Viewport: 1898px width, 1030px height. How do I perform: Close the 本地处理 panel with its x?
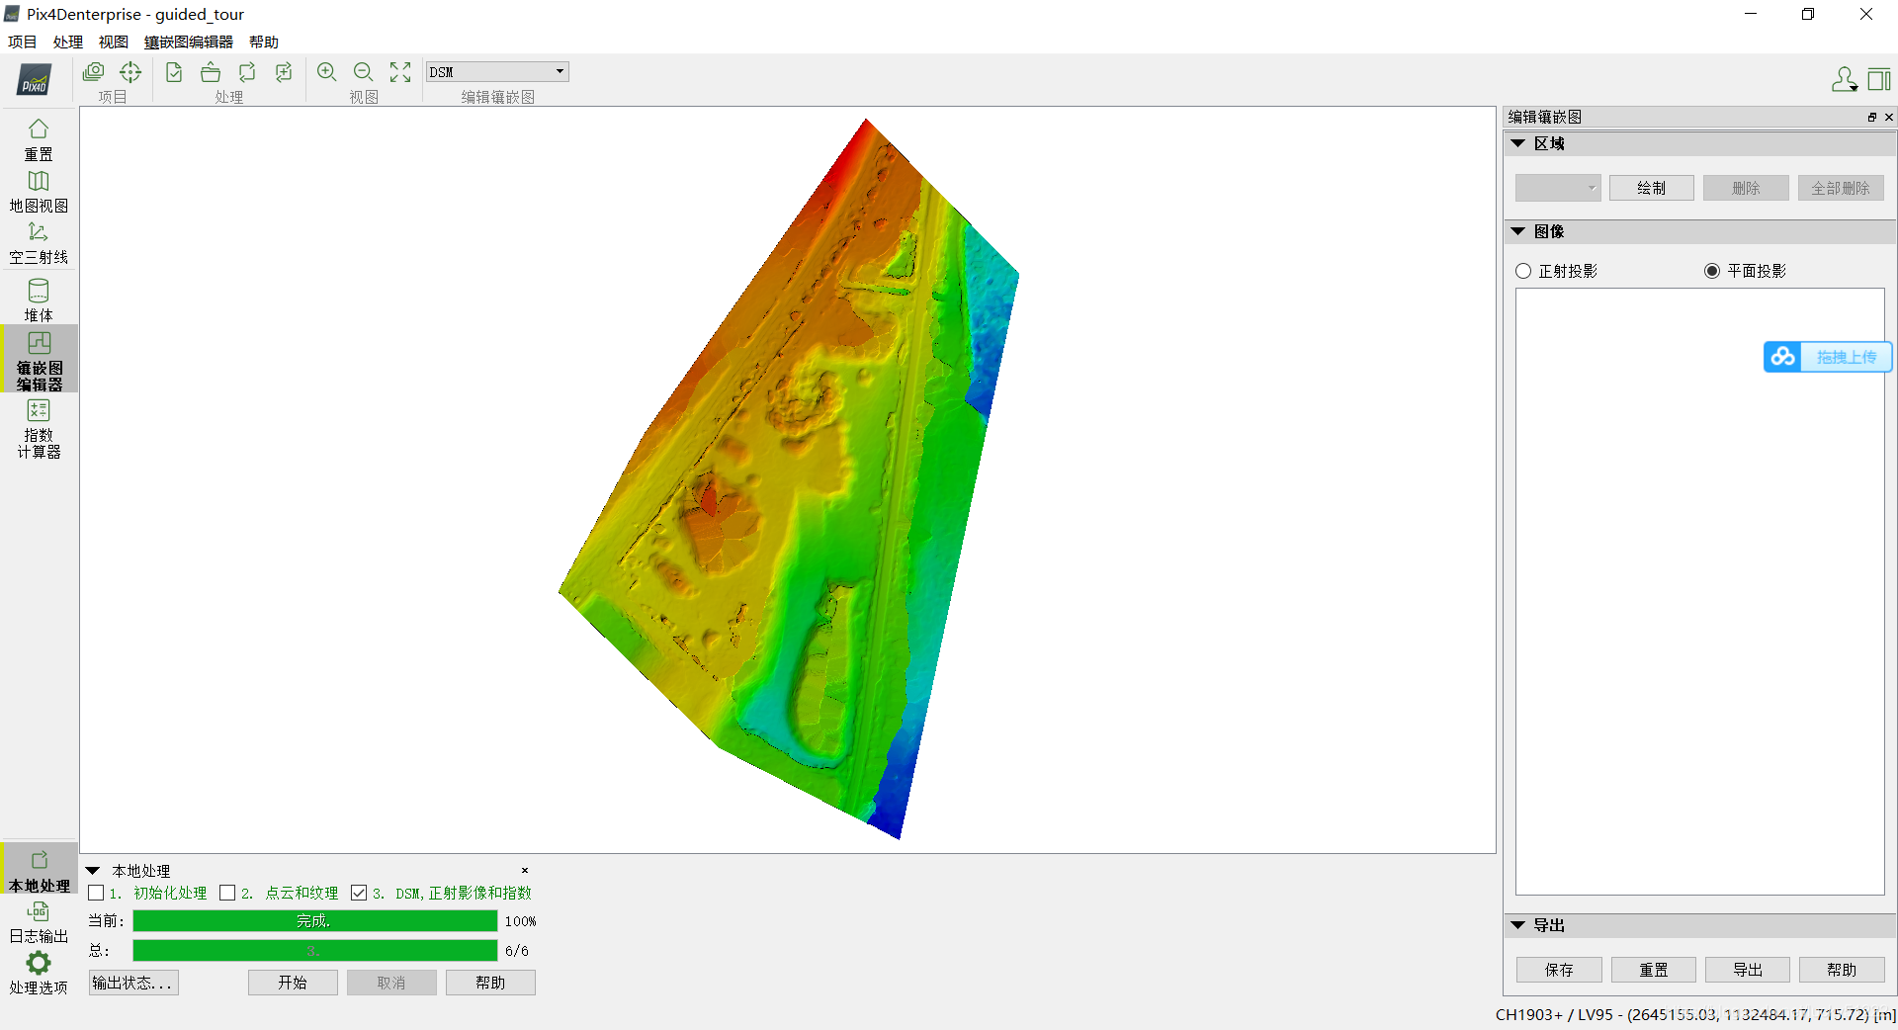[525, 871]
